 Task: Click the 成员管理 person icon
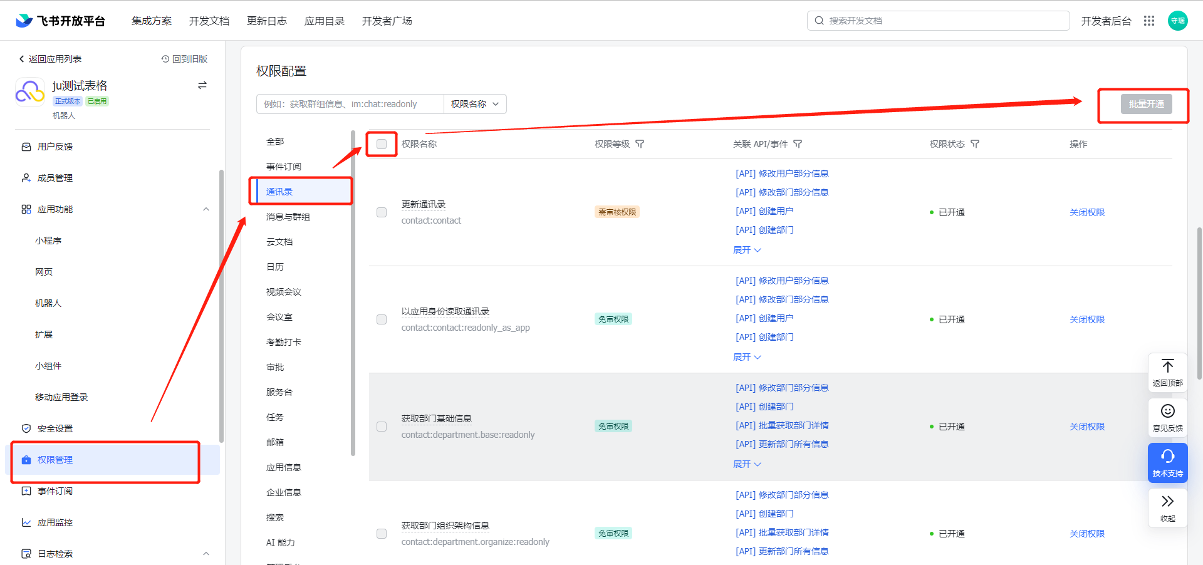tap(26, 178)
